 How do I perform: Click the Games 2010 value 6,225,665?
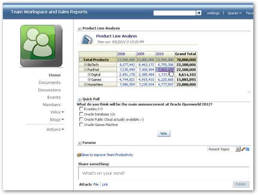point(166,80)
